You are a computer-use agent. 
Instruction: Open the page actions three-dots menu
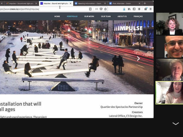[97, 9]
